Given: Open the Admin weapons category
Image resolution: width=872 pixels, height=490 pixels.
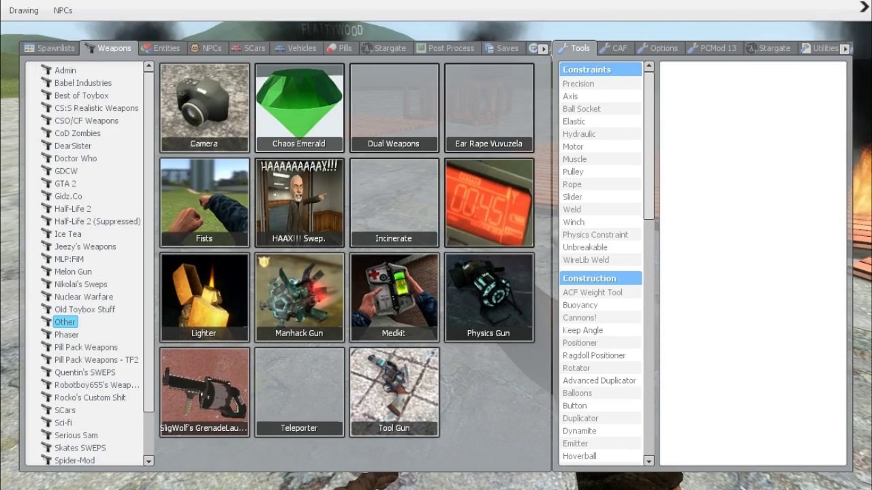Looking at the screenshot, I should pyautogui.click(x=65, y=70).
